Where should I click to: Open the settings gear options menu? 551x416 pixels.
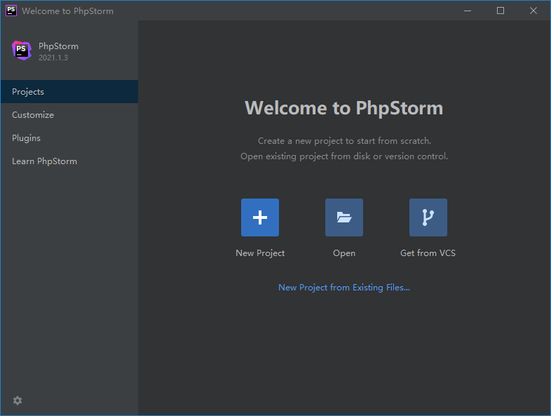point(18,401)
